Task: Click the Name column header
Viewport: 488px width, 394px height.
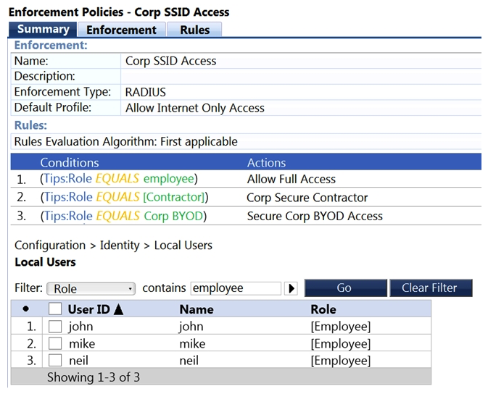Action: pyautogui.click(x=196, y=309)
